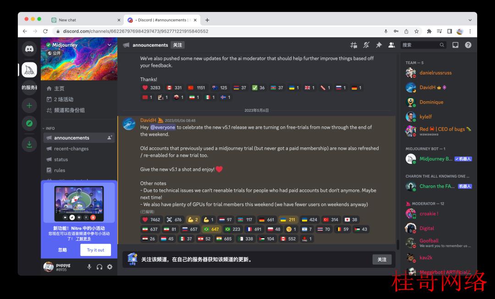Viewport: 495px width, 299px height.
Task: Open the Chrome extensions puzzle icon
Action: [x=429, y=31]
